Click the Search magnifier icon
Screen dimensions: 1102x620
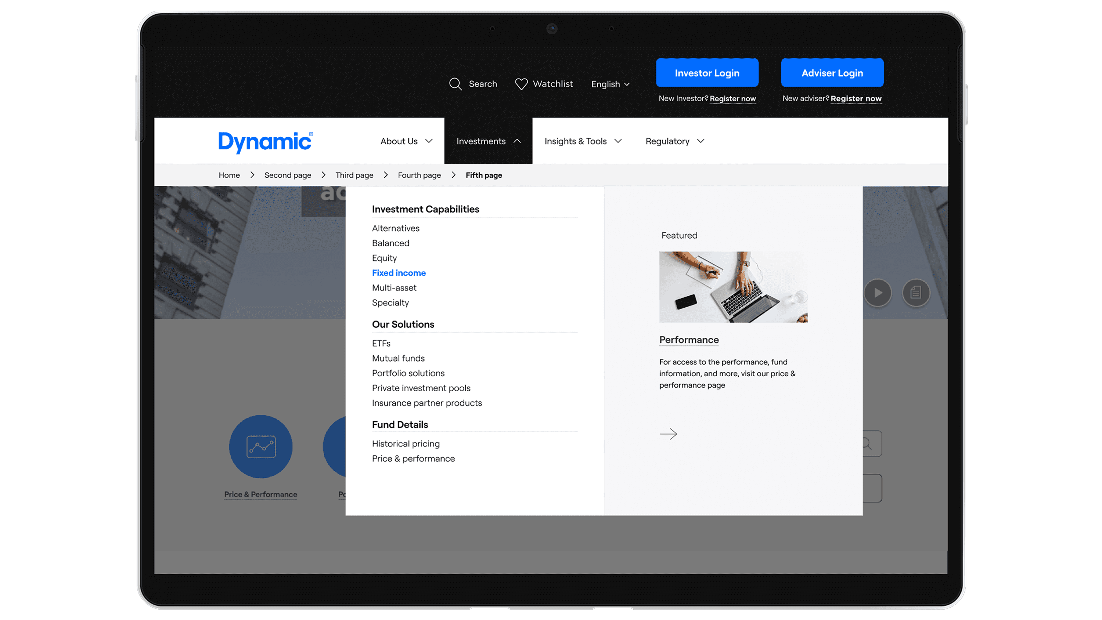[x=455, y=84]
